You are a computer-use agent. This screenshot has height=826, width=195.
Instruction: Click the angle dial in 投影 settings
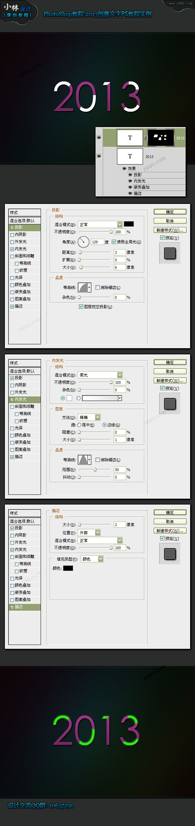[x=84, y=242]
